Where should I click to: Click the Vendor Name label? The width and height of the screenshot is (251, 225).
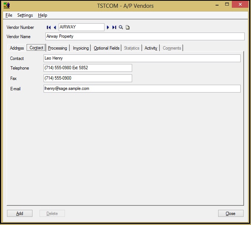coord(18,37)
